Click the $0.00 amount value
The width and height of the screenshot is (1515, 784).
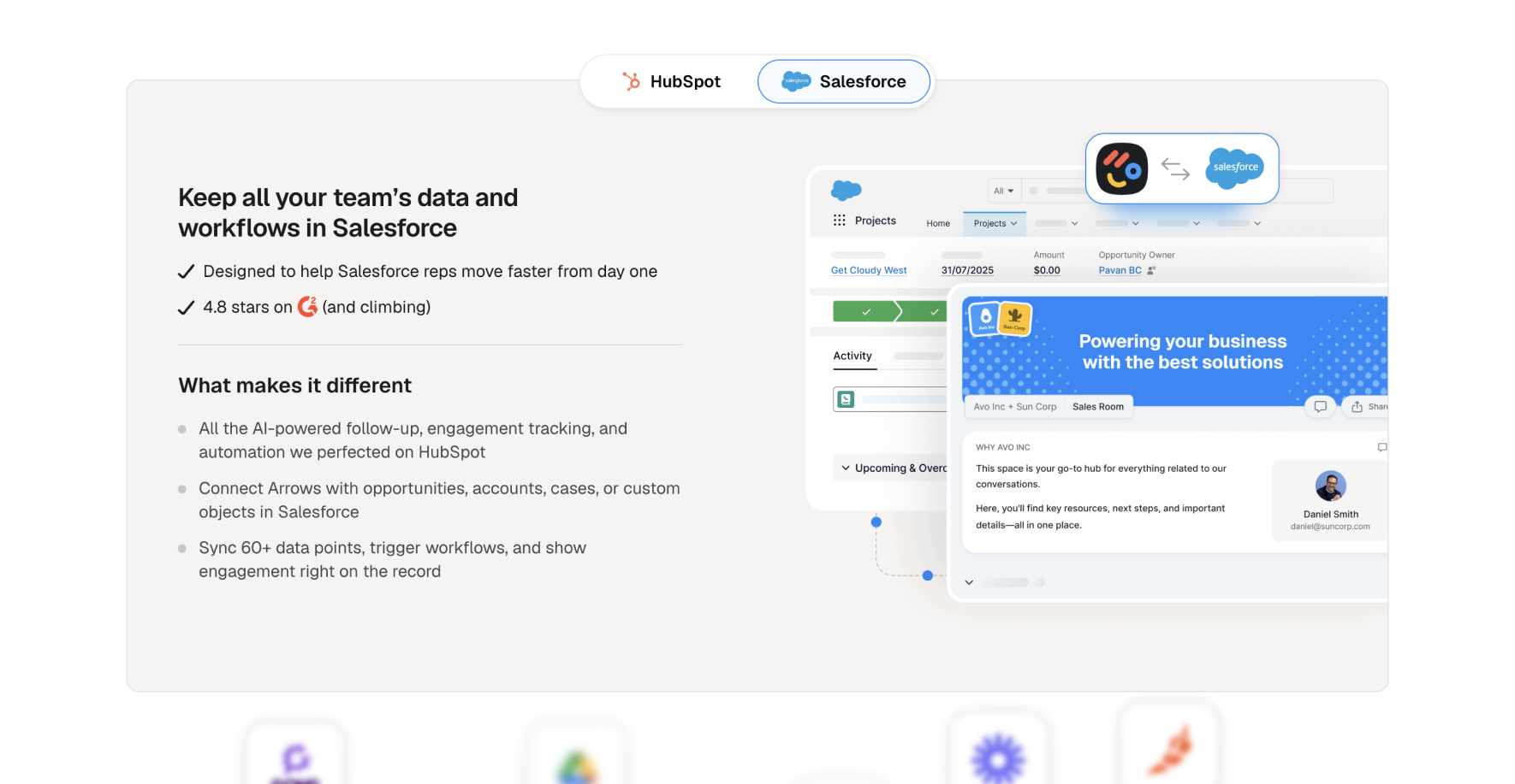coord(1047,270)
